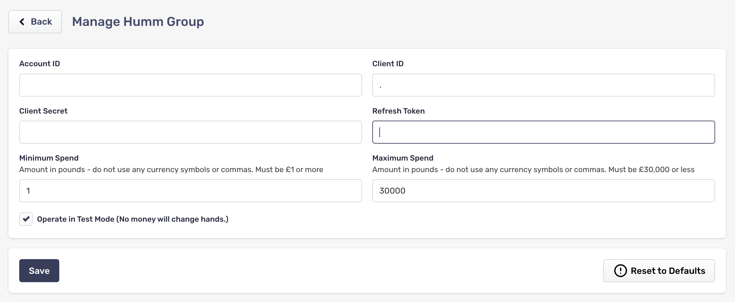735x302 pixels.
Task: Click the Manage Humm Group heading
Action: coord(138,22)
